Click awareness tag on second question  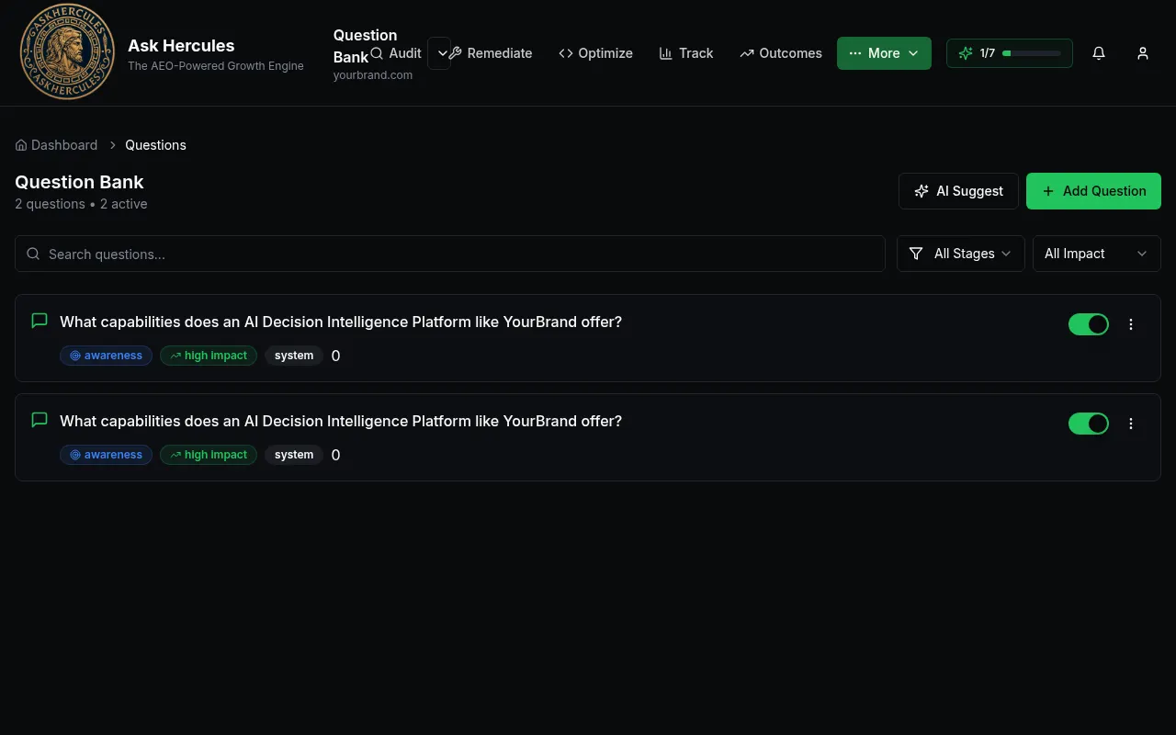106,455
